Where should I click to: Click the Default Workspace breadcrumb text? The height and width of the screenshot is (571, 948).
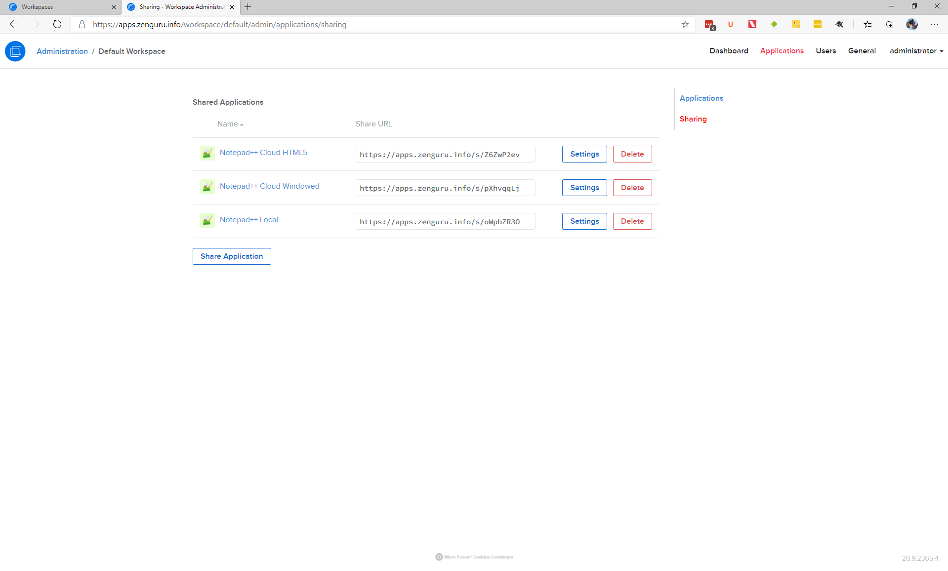pyautogui.click(x=132, y=51)
